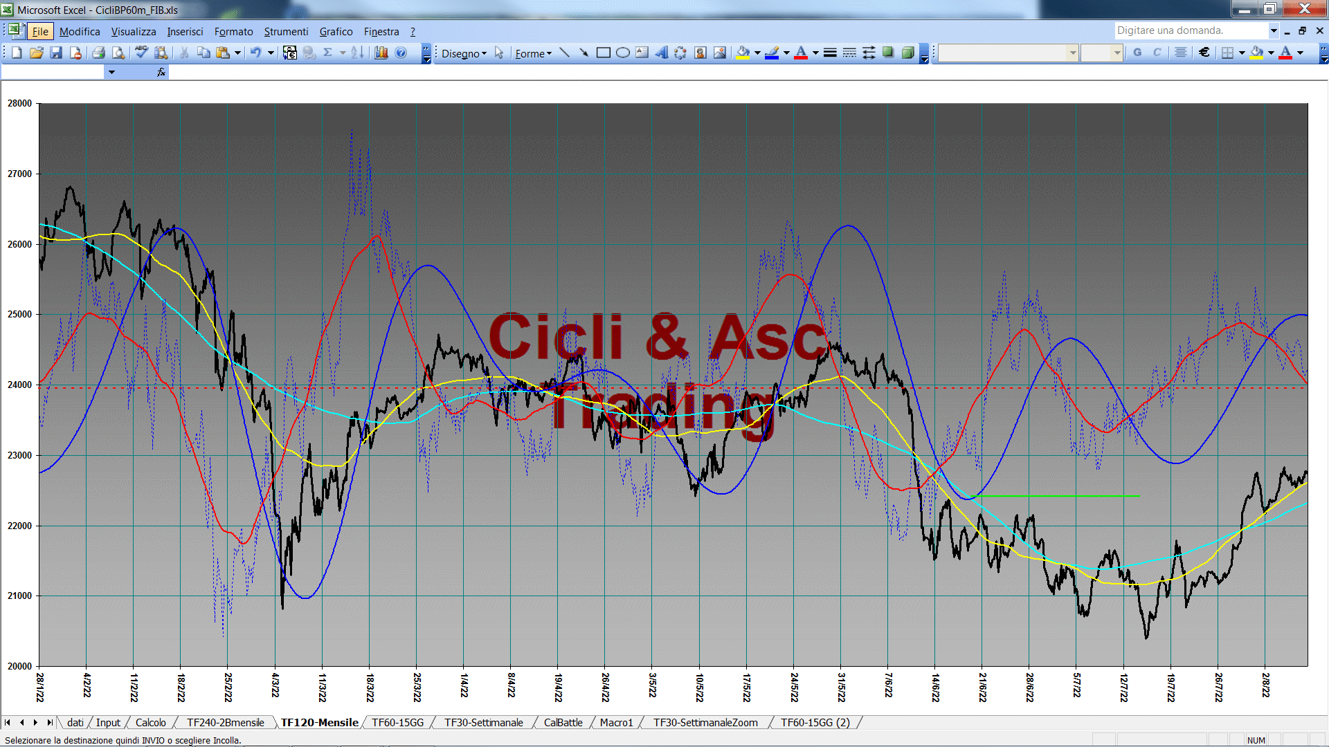Expand the Name Box dropdown
Screen dimensions: 1329x747
coord(111,72)
